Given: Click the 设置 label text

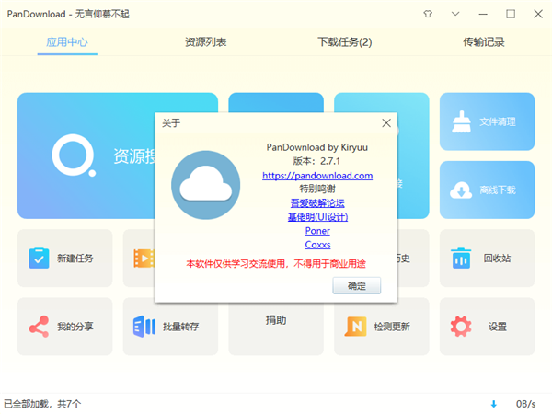Looking at the screenshot, I should pyautogui.click(x=497, y=327).
